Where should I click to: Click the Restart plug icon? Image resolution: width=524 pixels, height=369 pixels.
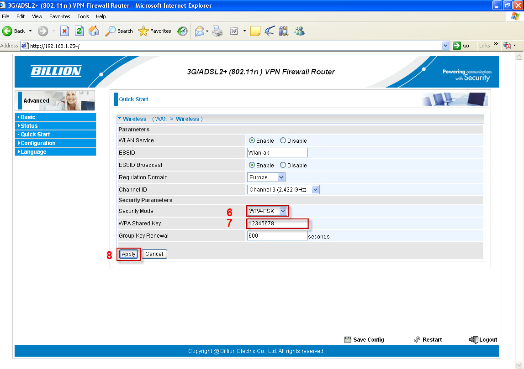[x=417, y=340]
